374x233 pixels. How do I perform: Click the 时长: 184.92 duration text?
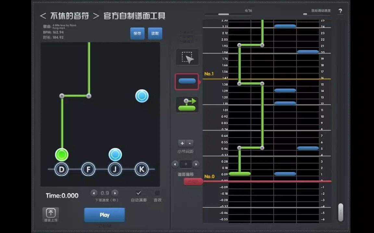pyautogui.click(x=54, y=37)
